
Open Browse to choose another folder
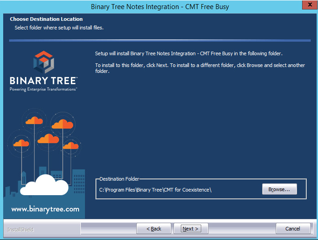pos(279,189)
